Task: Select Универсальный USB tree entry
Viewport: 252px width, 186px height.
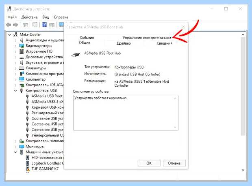Action: (x=48, y=135)
